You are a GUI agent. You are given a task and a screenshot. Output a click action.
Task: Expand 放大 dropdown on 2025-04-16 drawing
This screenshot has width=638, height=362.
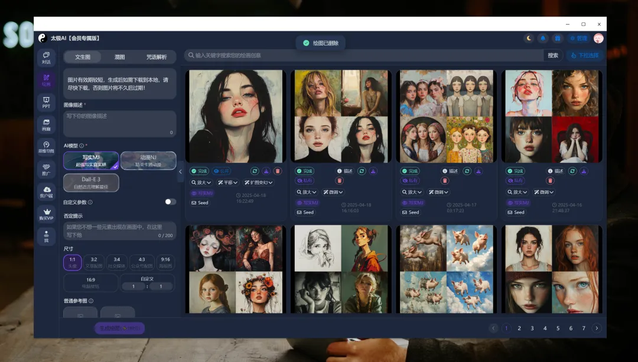pyautogui.click(x=517, y=192)
